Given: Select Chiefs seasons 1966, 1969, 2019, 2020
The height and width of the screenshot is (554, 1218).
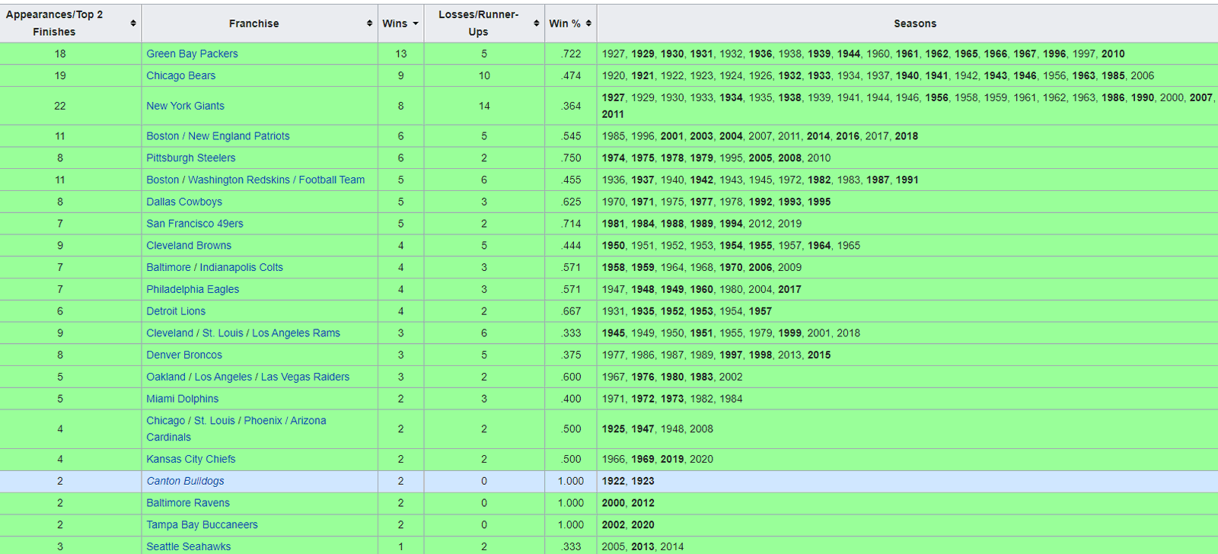Looking at the screenshot, I should click(658, 460).
